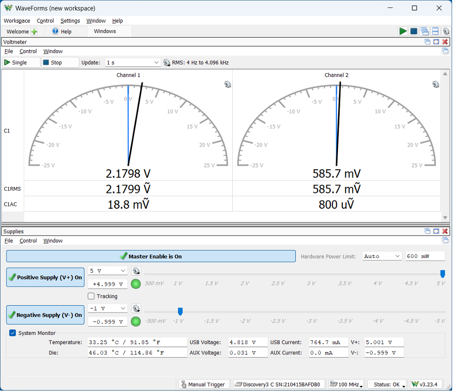Open Channel 1 gauge settings gear
The width and height of the screenshot is (453, 391).
(x=227, y=84)
